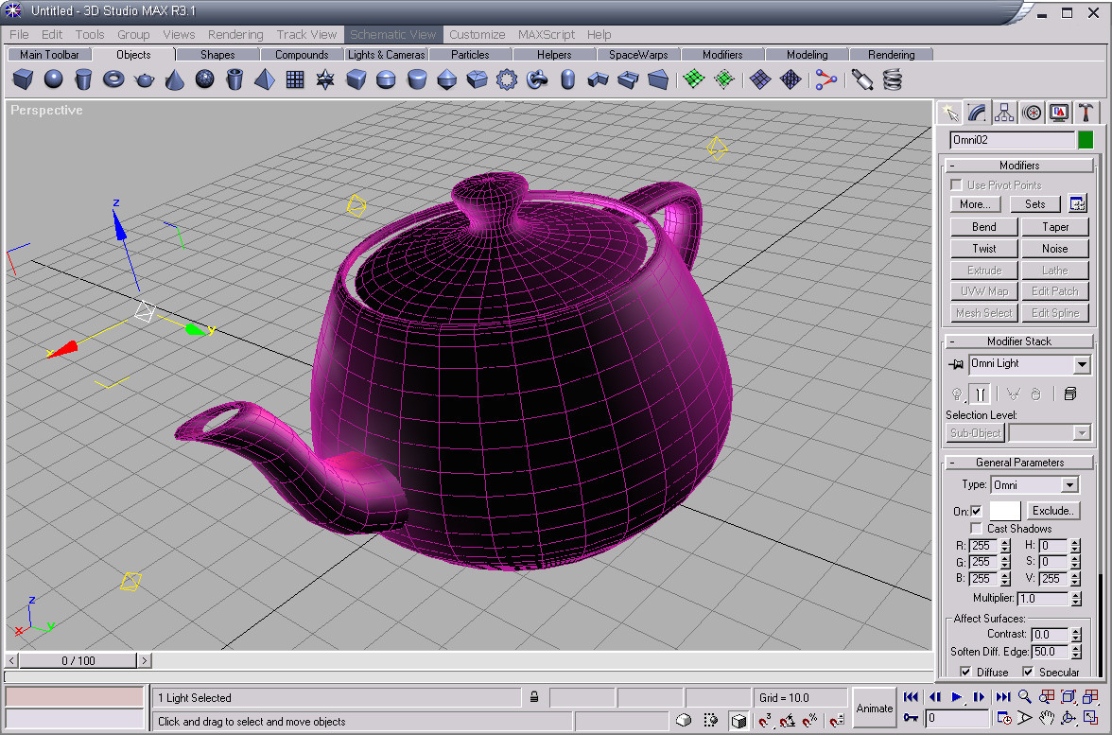The width and height of the screenshot is (1112, 735).
Task: Click the Twist modifier button
Action: pos(983,248)
